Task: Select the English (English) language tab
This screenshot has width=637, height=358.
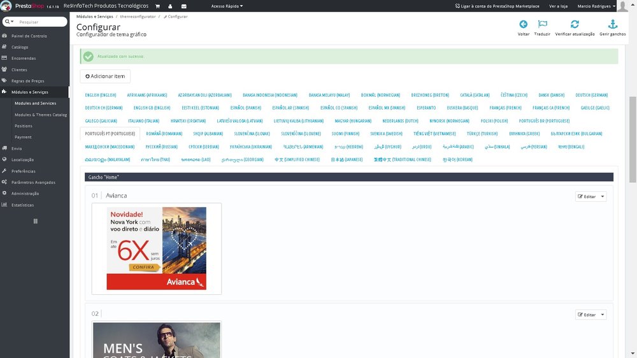Action: point(101,95)
